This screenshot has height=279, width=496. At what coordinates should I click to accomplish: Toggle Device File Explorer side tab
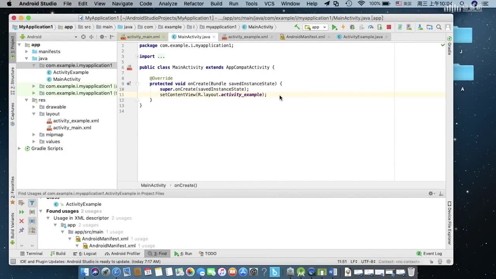coord(449,223)
